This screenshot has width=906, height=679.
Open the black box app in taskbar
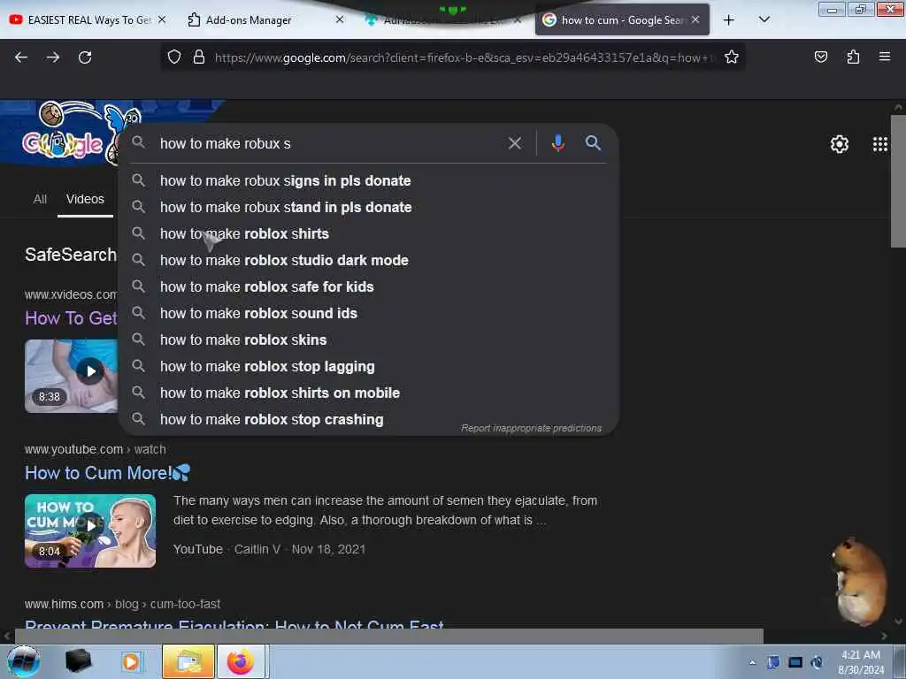[78, 661]
